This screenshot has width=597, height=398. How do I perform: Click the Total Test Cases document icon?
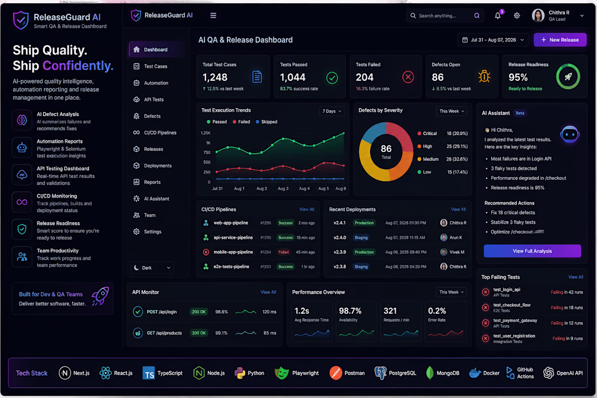tap(257, 77)
